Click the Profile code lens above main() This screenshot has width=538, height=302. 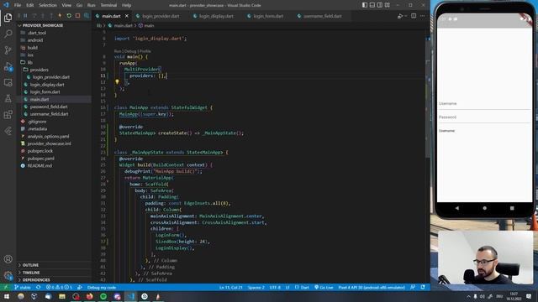click(145, 51)
